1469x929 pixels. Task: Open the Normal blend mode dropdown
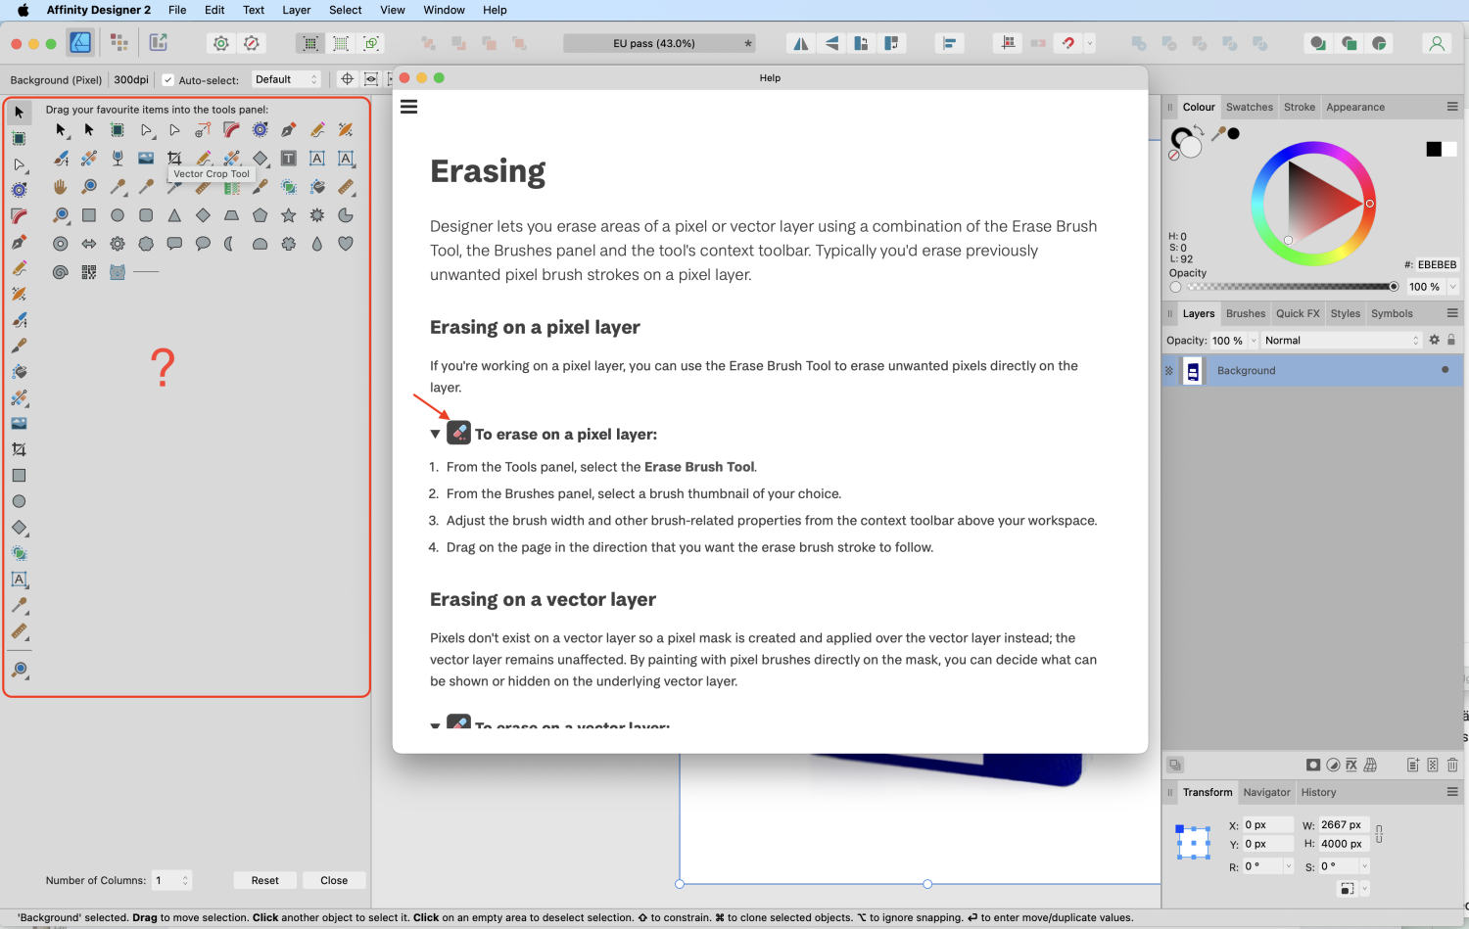coord(1342,340)
